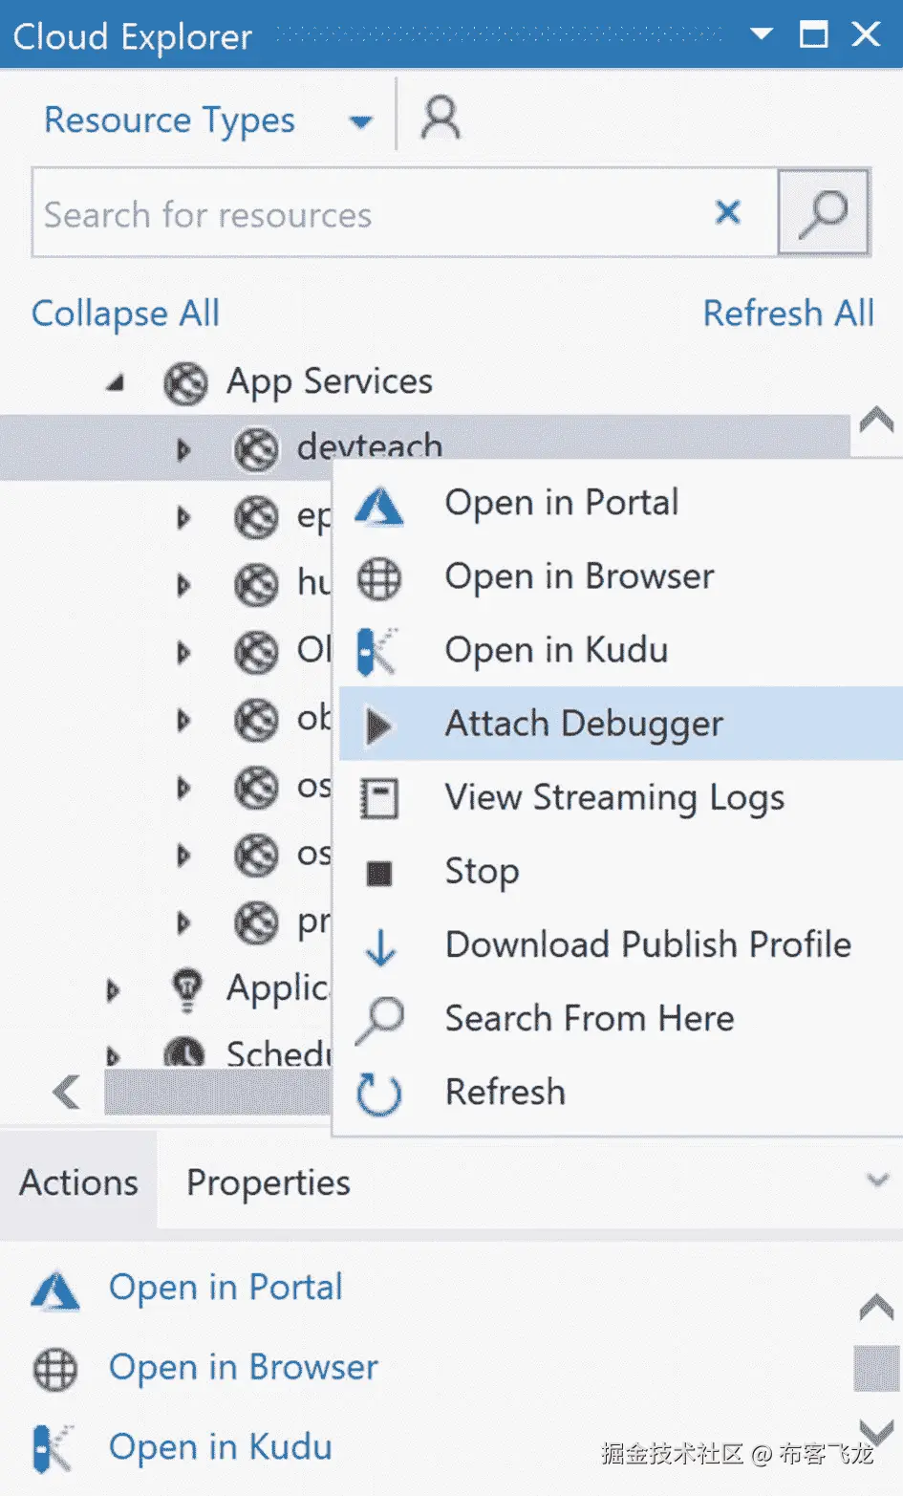Choose Attach Debugger from context menu
Viewport: 903px width, 1496px height.
tap(584, 724)
